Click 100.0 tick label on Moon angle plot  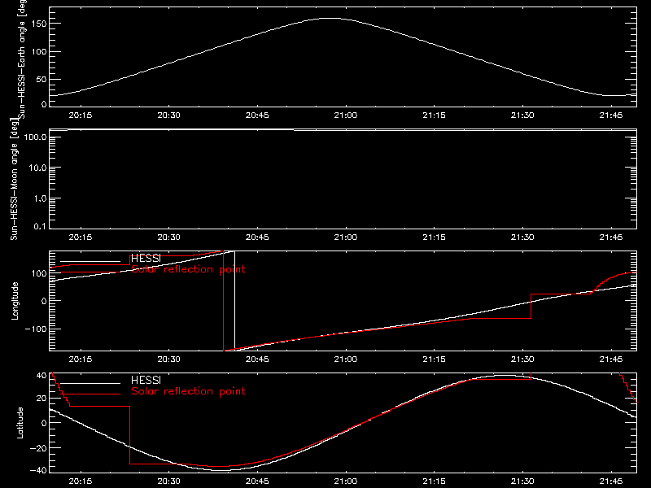point(35,137)
